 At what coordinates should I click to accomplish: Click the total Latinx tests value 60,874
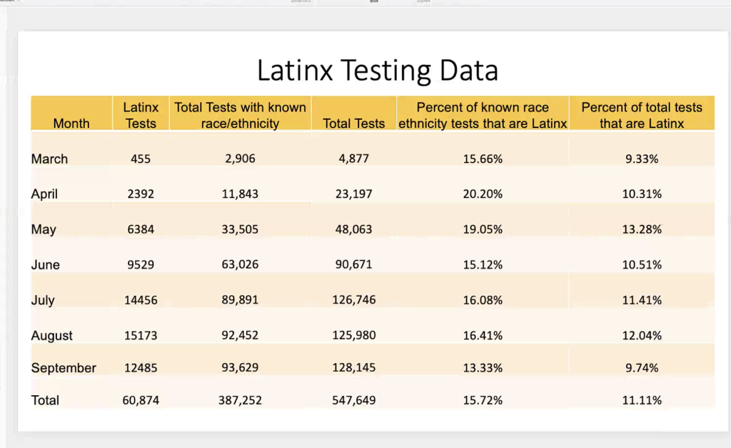(x=141, y=401)
